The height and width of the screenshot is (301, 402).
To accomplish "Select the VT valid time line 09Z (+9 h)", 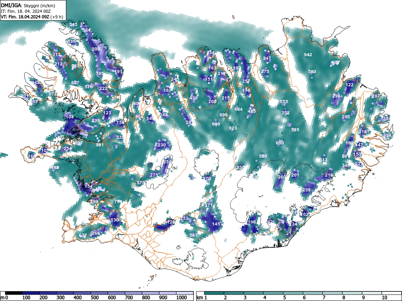I will (x=32, y=17).
